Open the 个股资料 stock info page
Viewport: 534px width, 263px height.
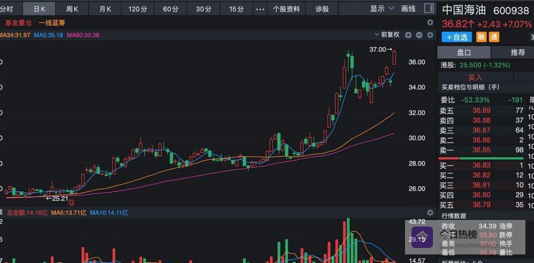coord(286,9)
